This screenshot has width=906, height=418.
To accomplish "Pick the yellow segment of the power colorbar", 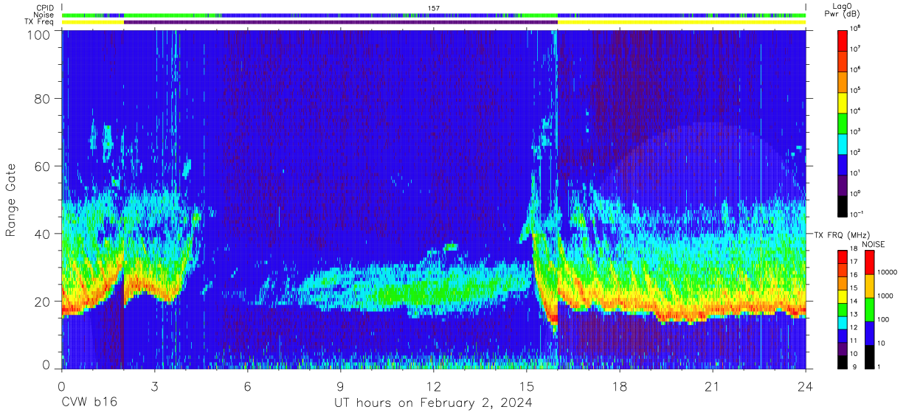I will pos(843,102).
